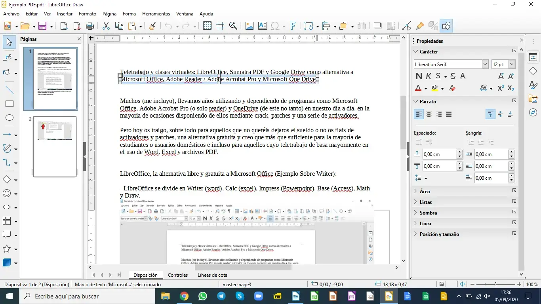This screenshot has height=304, width=541.
Task: Select center paragraph alignment
Action: pyautogui.click(x=429, y=114)
